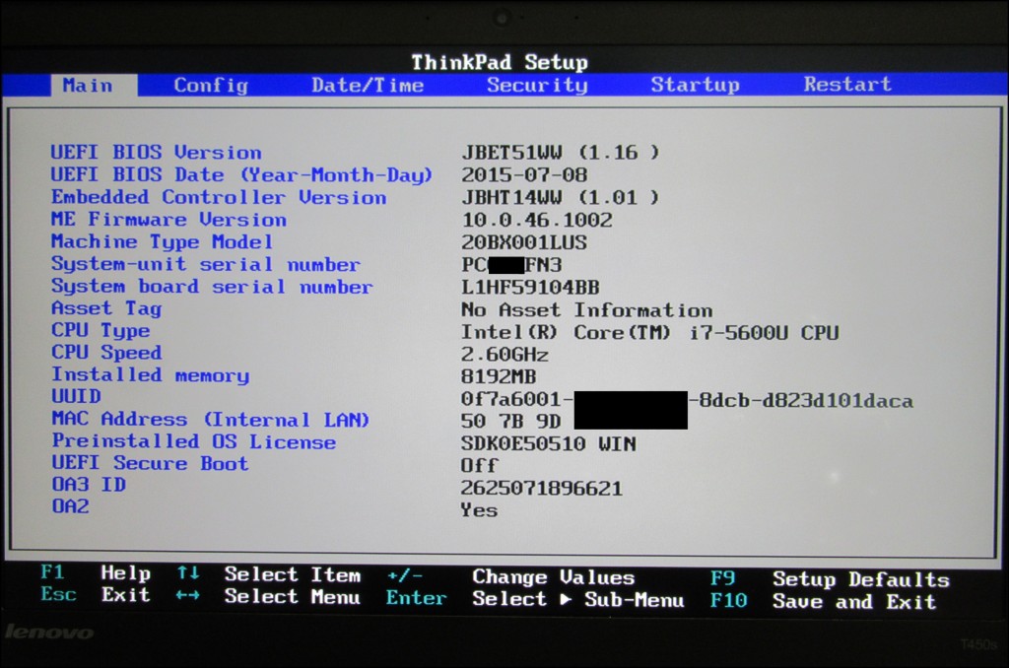Select the 'System board serial number' label
This screenshot has width=1009, height=668.
point(212,287)
